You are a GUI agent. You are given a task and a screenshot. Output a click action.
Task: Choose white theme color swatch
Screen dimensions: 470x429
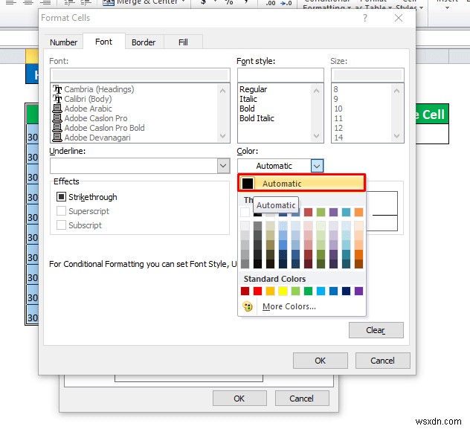tap(245, 212)
